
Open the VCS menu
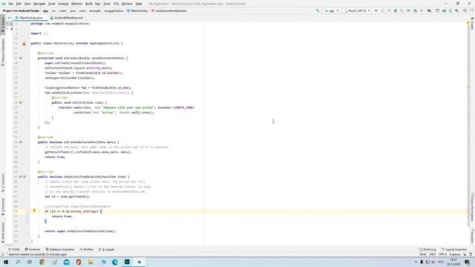coord(117,4)
